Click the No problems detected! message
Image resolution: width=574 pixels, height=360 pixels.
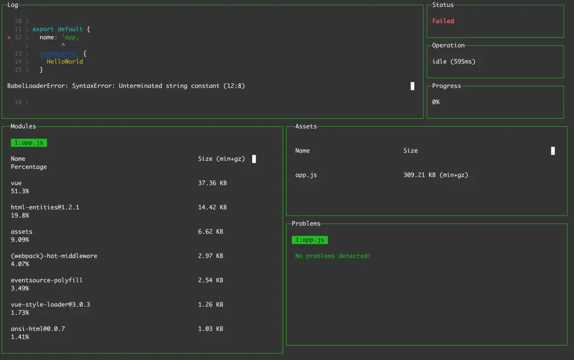click(x=333, y=256)
